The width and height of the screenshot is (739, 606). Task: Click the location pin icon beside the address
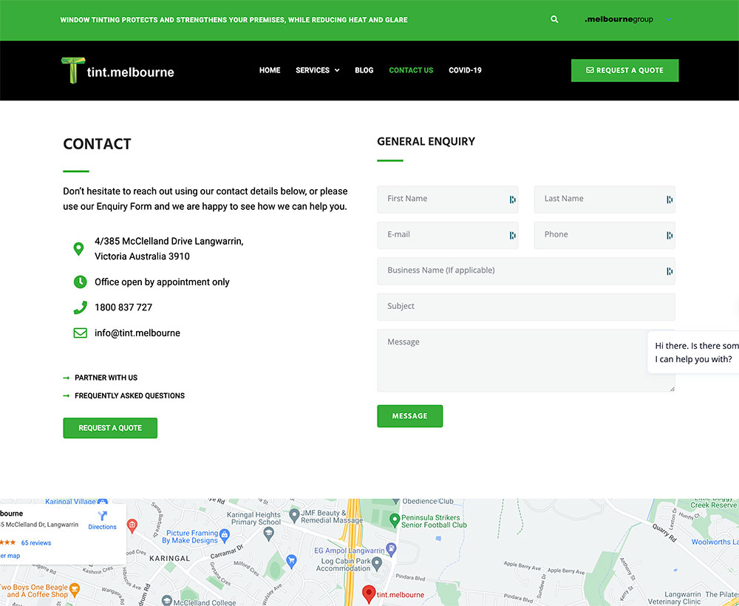point(79,249)
